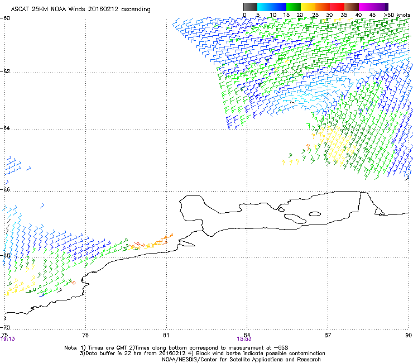Click the 78 longitude axis label
Screen dimensions: 413x363
point(85,335)
